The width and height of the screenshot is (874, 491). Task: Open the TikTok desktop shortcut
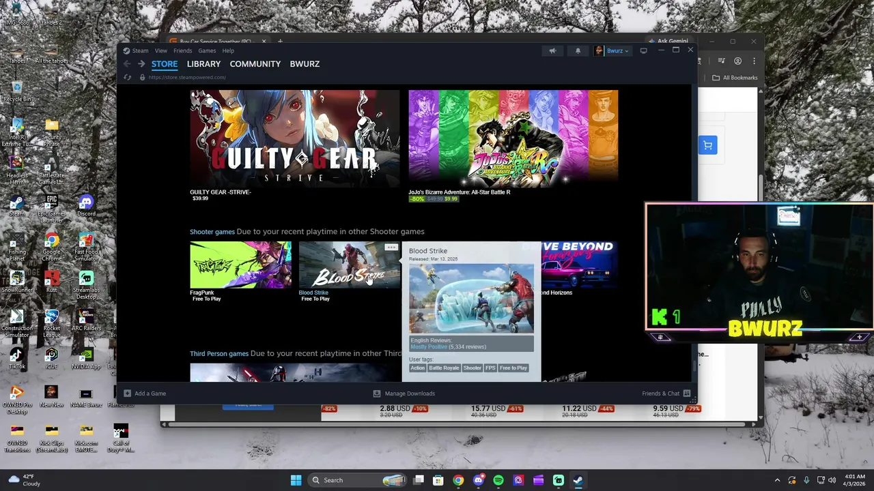17,358
